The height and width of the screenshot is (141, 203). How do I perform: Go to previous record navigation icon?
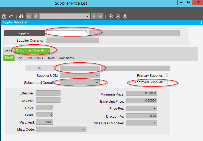pyautogui.click(x=36, y=16)
